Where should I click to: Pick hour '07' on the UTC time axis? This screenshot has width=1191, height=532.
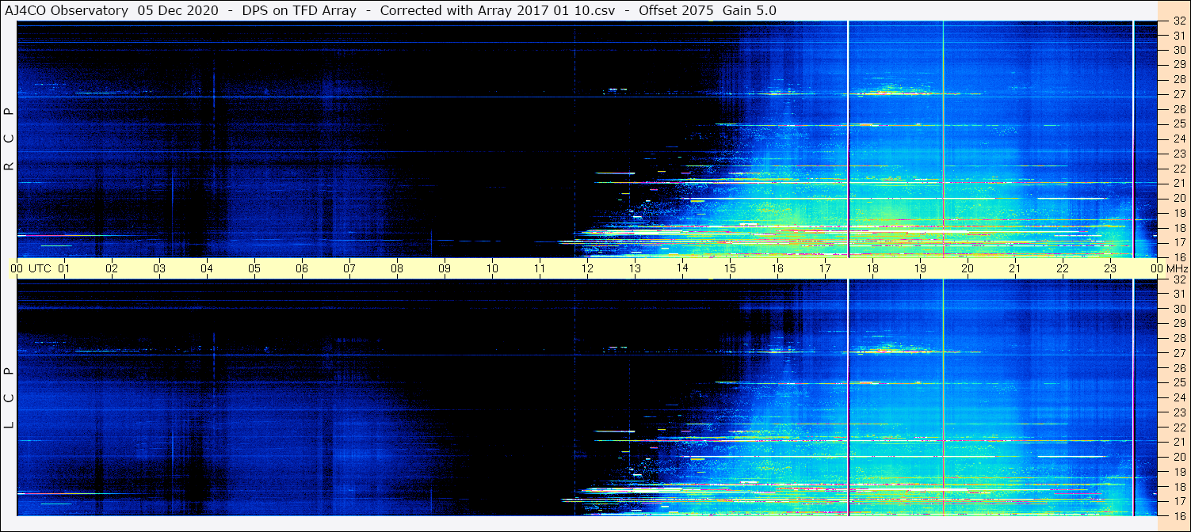pos(349,268)
